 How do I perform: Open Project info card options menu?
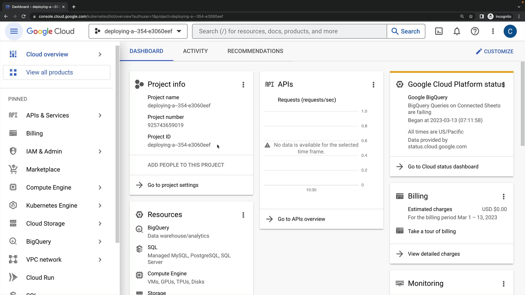243,85
